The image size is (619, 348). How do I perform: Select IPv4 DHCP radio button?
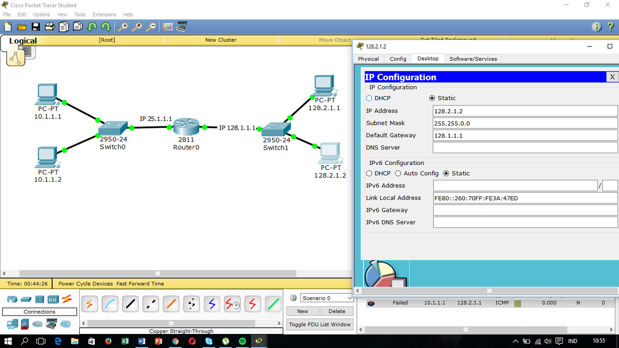pyautogui.click(x=369, y=98)
